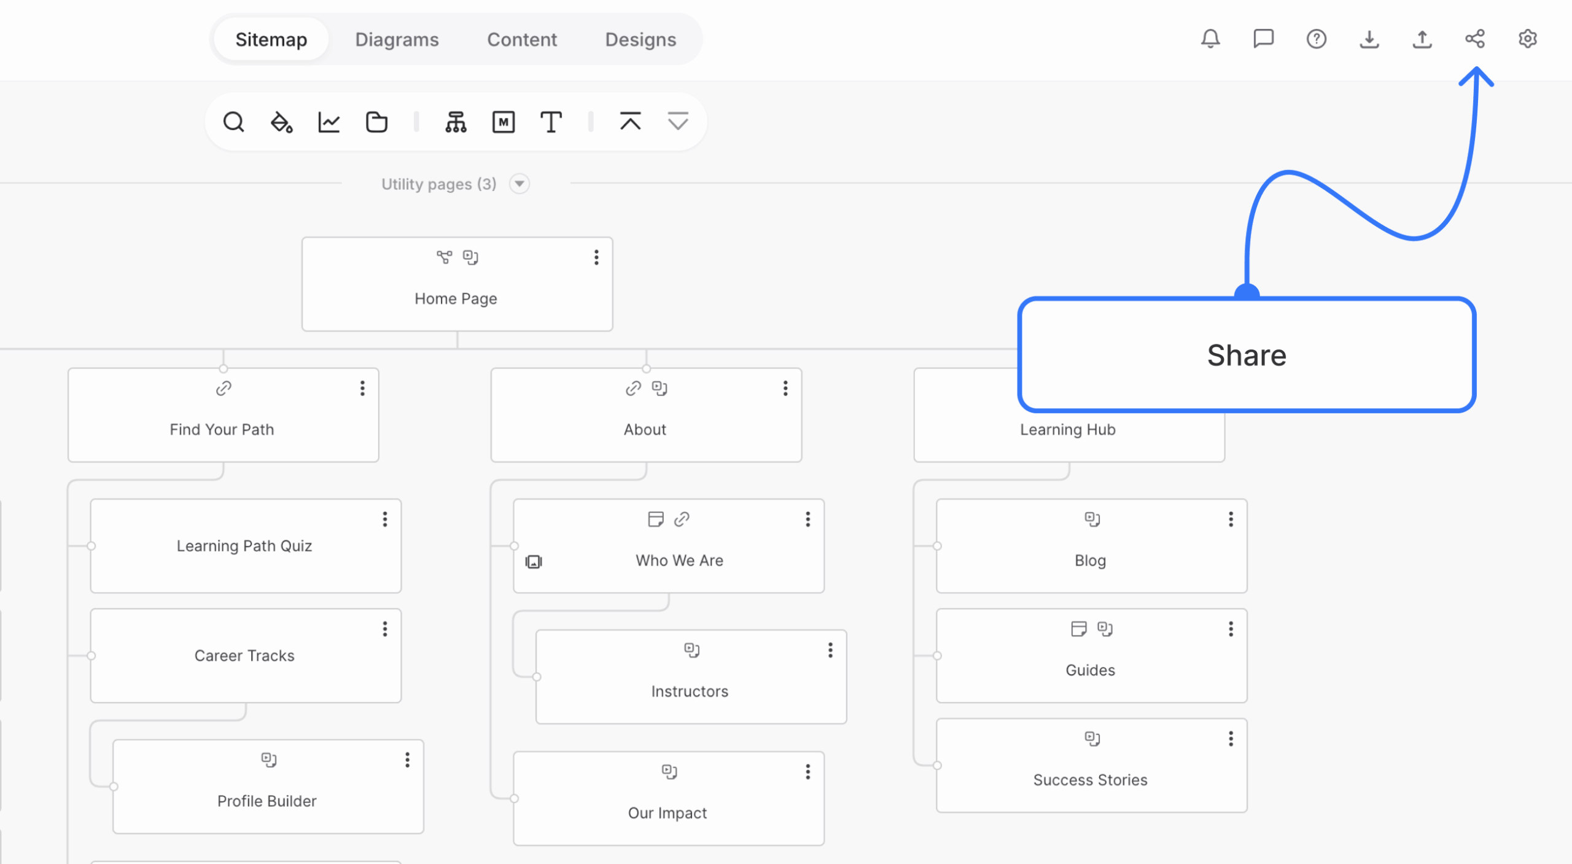Select the Our Impact title
The height and width of the screenshot is (864, 1572).
[x=667, y=813]
